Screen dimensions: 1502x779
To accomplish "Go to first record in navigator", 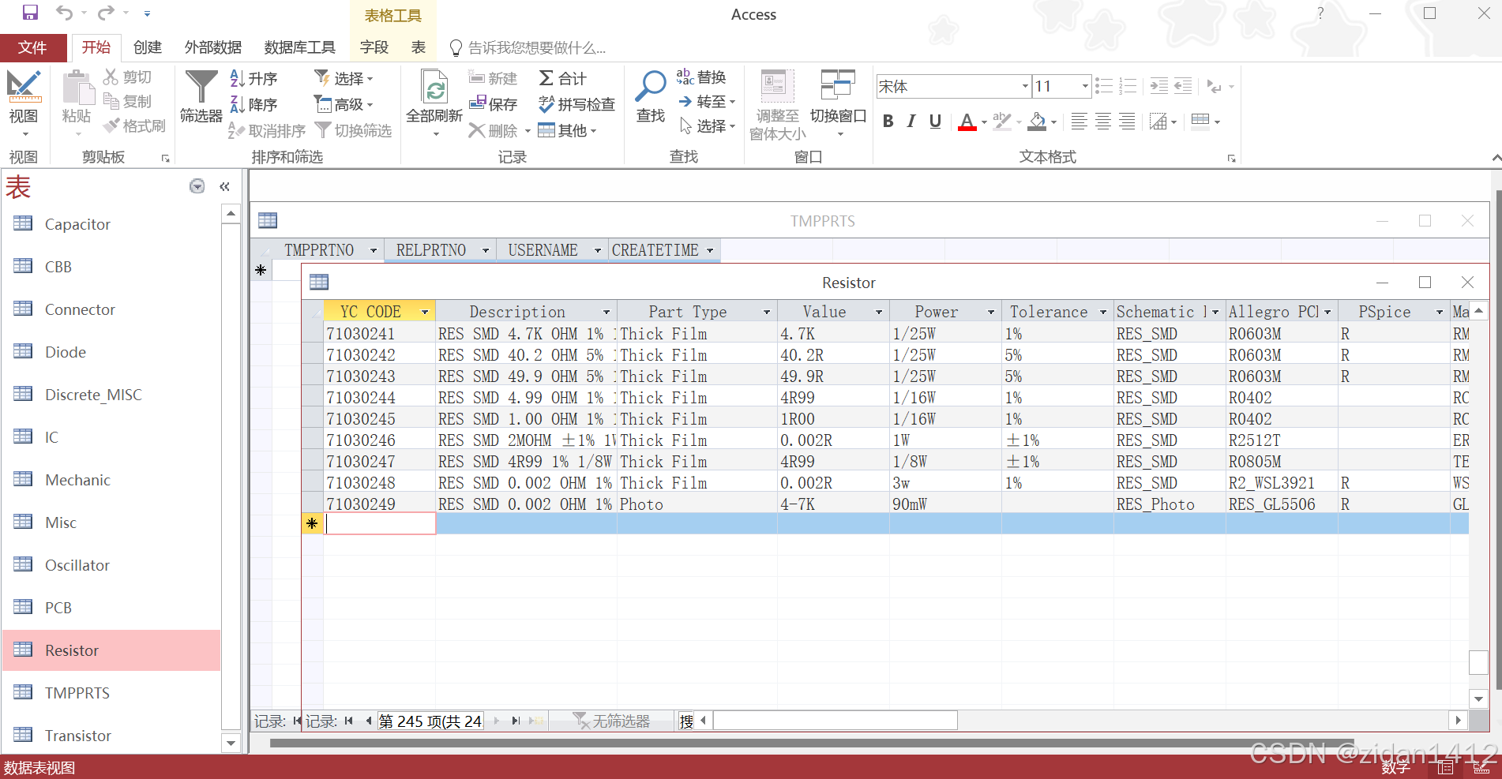I will click(348, 721).
